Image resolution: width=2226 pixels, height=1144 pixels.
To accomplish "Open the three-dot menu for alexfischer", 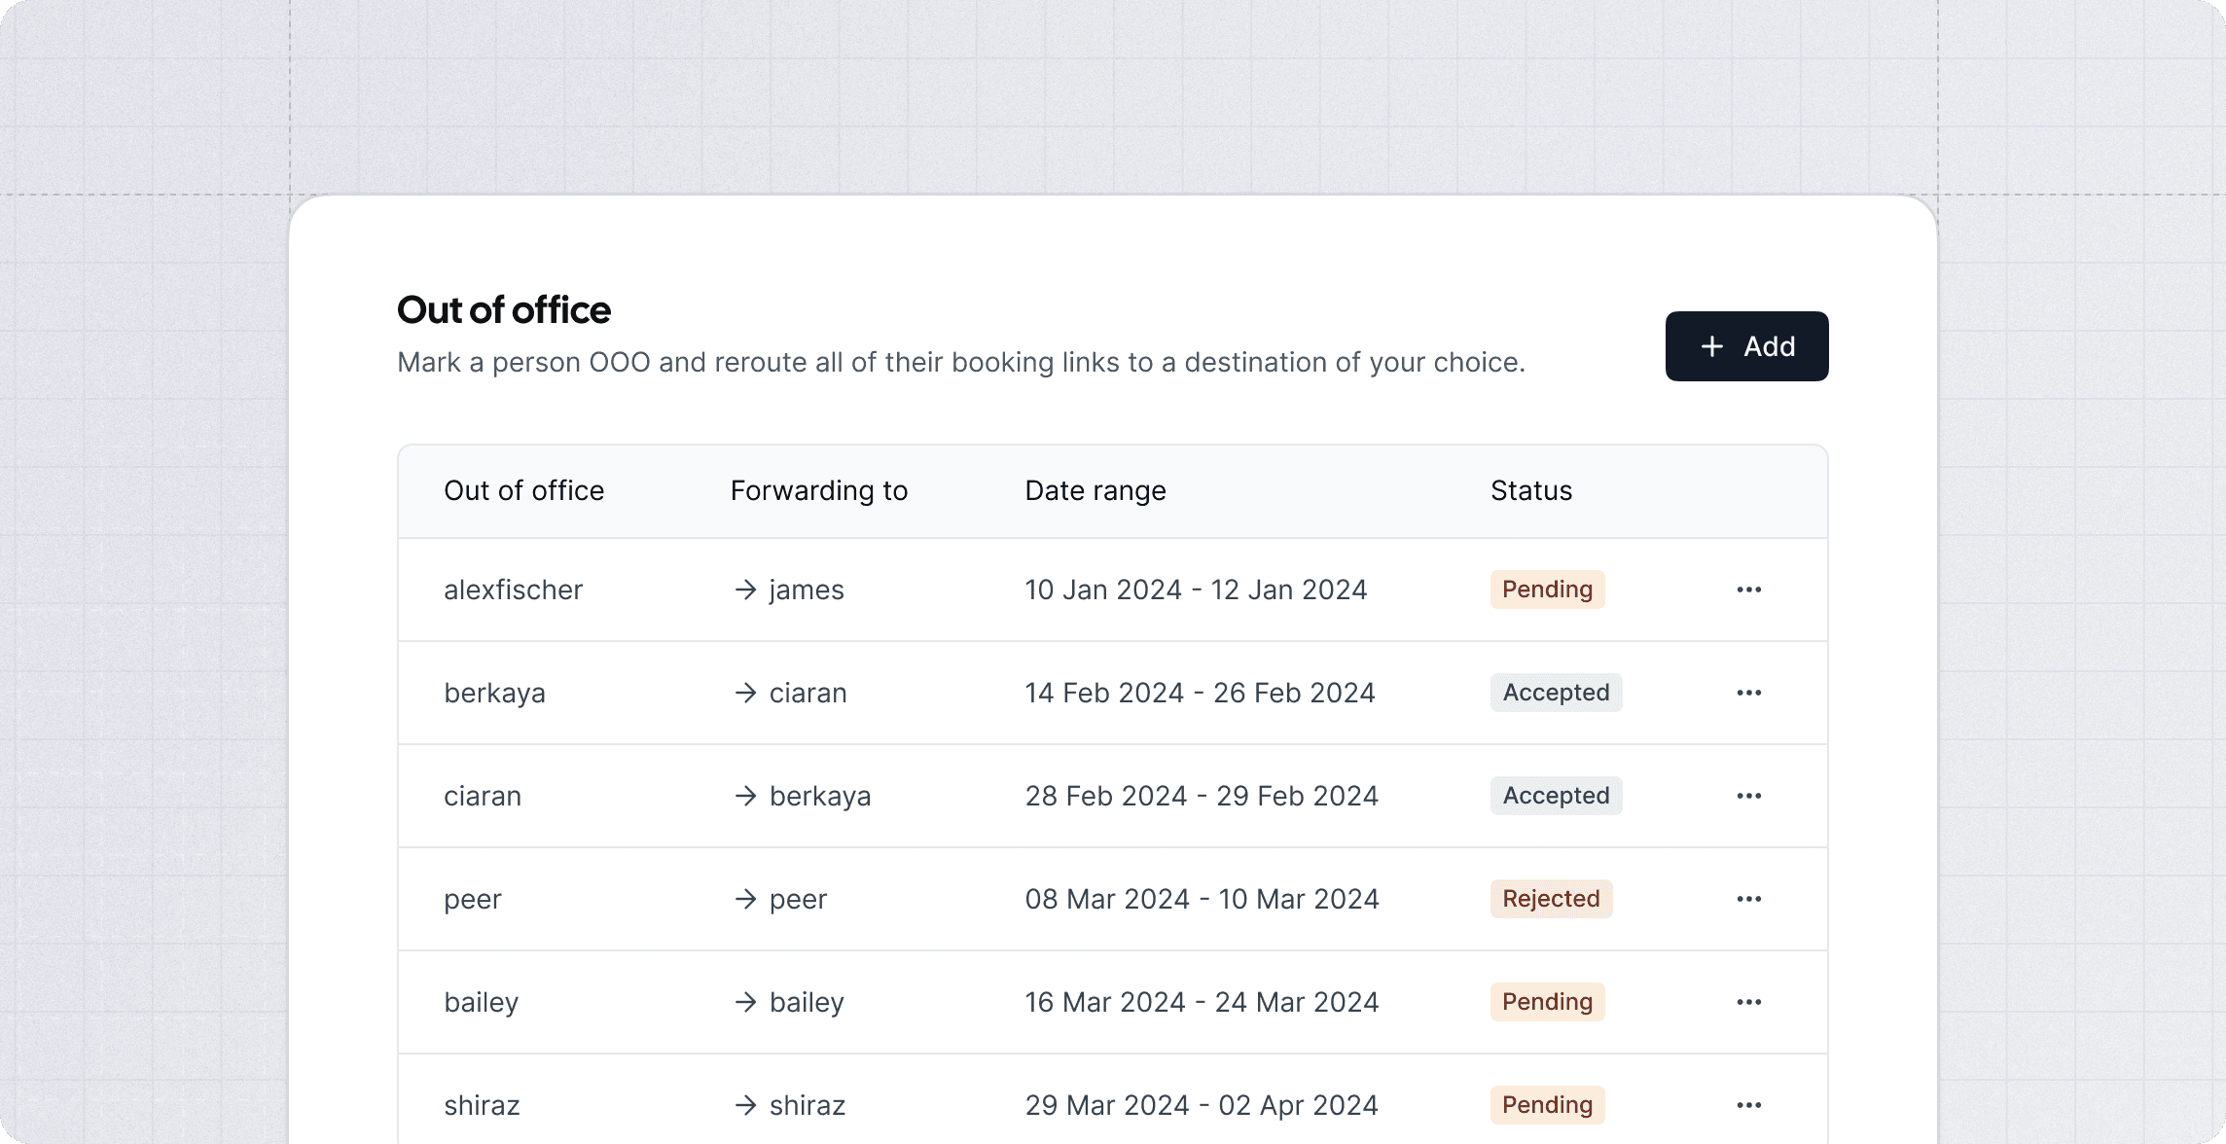I will [1748, 590].
